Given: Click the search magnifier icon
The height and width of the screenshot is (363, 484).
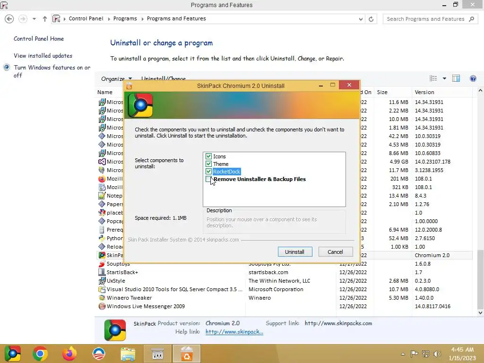Looking at the screenshot, I should (471, 19).
